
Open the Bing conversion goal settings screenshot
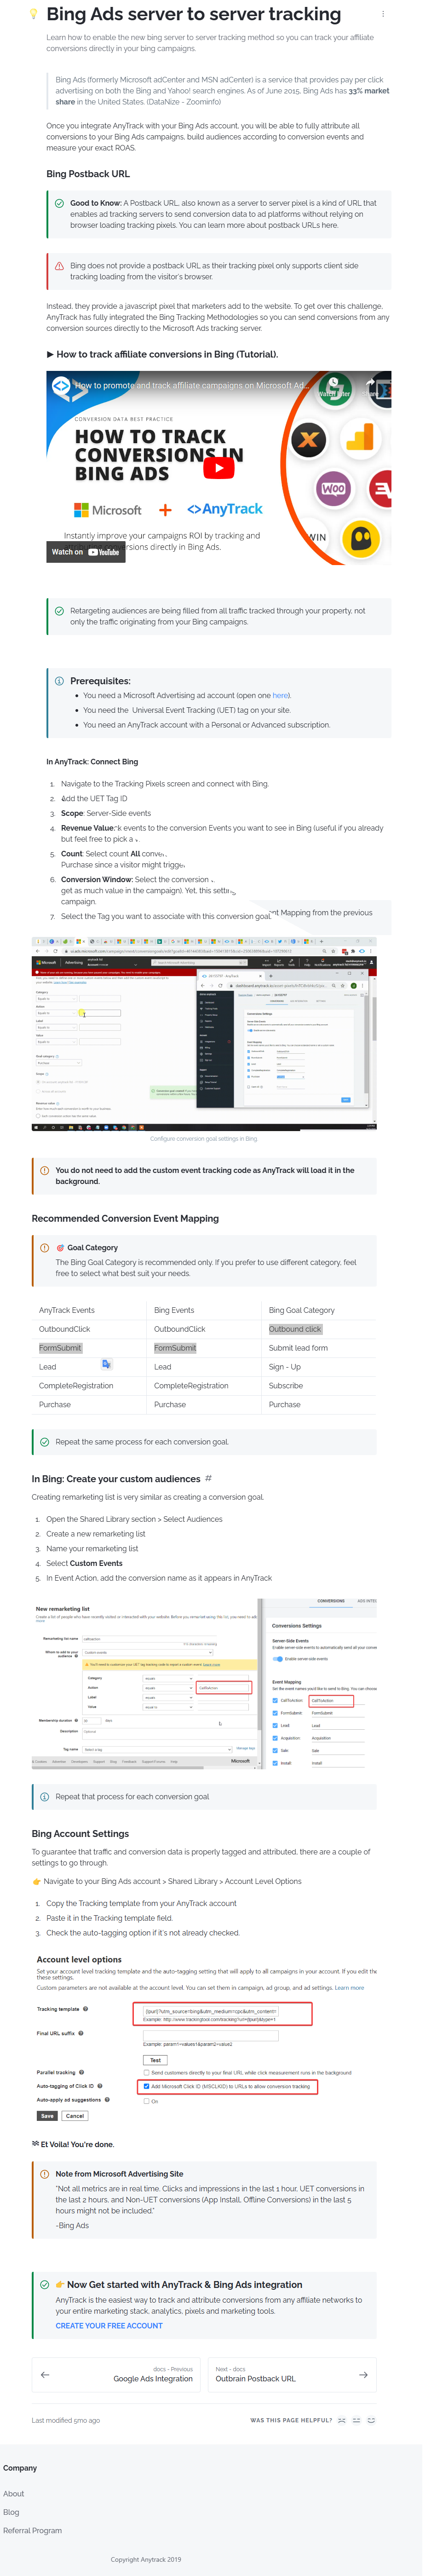[x=204, y=1034]
